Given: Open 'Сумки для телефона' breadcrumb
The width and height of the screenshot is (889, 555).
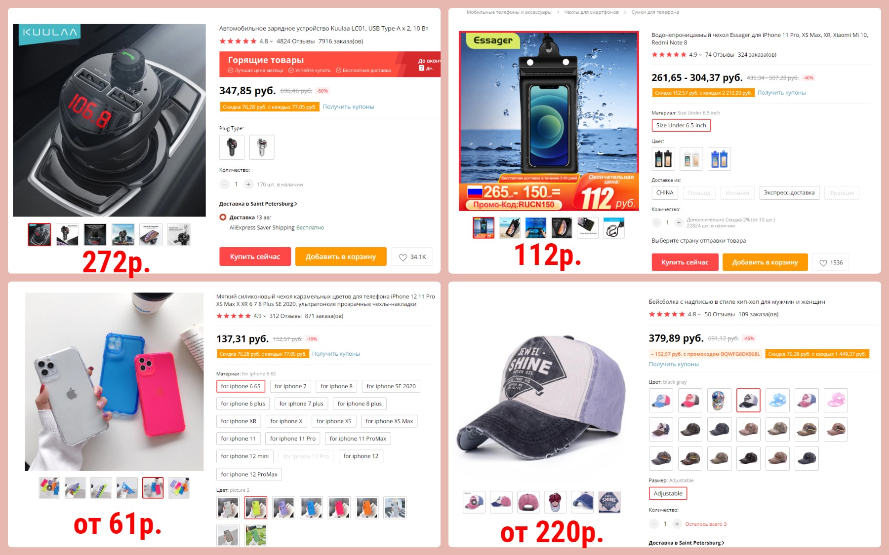Looking at the screenshot, I should pos(655,12).
